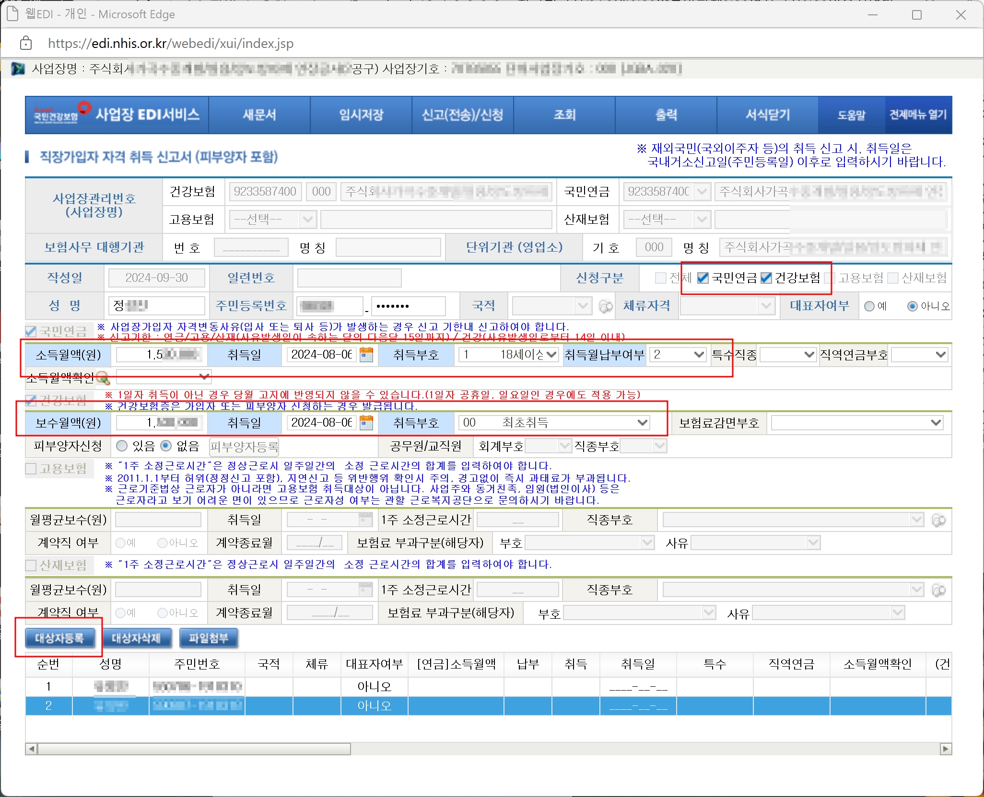Click the 대상자등록 button

coord(59,638)
